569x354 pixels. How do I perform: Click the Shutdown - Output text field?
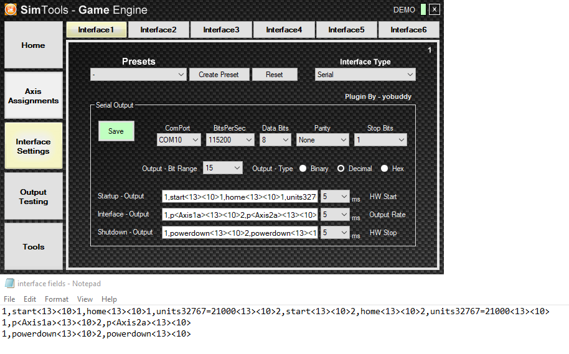click(240, 233)
